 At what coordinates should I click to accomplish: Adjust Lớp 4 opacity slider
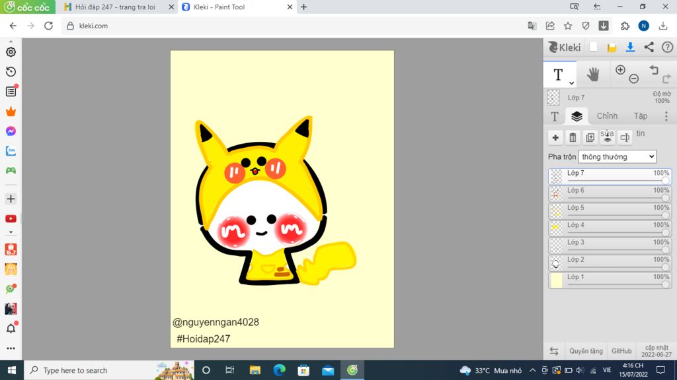618,233
